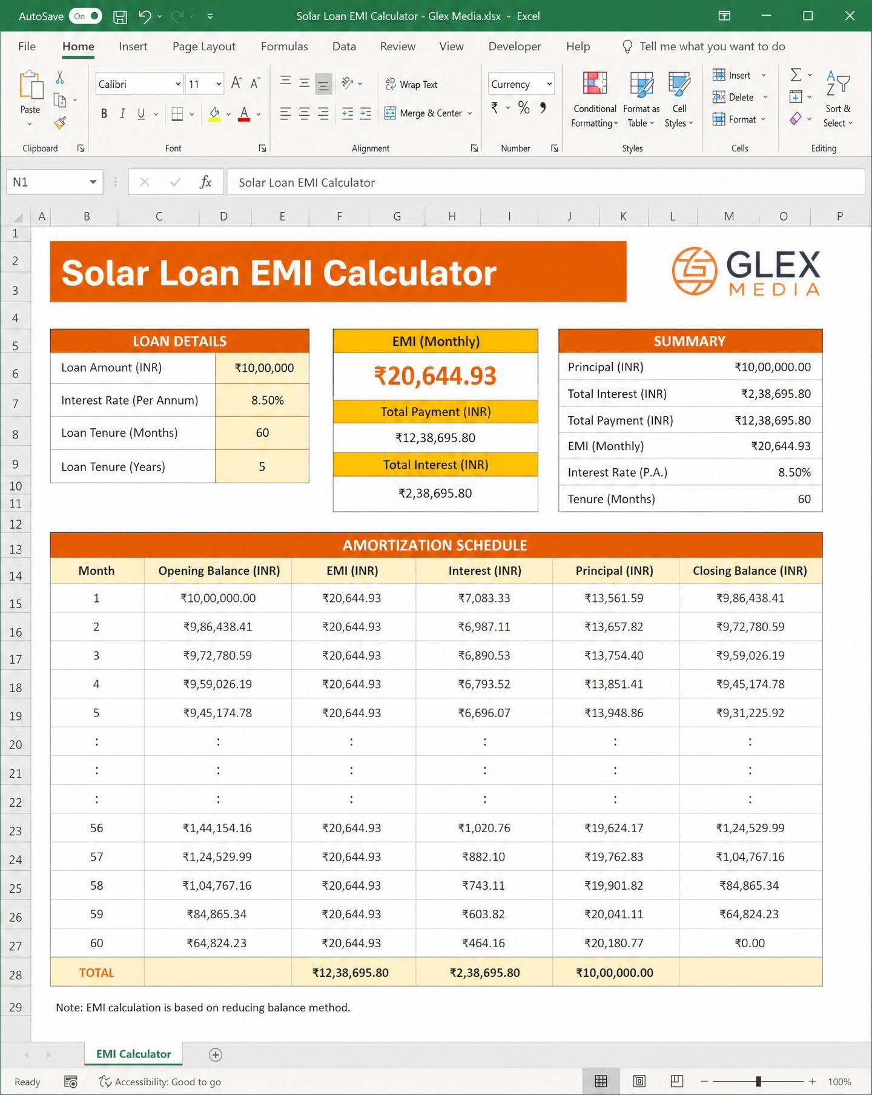Click the Paste clipboard icon
Viewport: 872px width, 1095px height.
click(x=30, y=84)
